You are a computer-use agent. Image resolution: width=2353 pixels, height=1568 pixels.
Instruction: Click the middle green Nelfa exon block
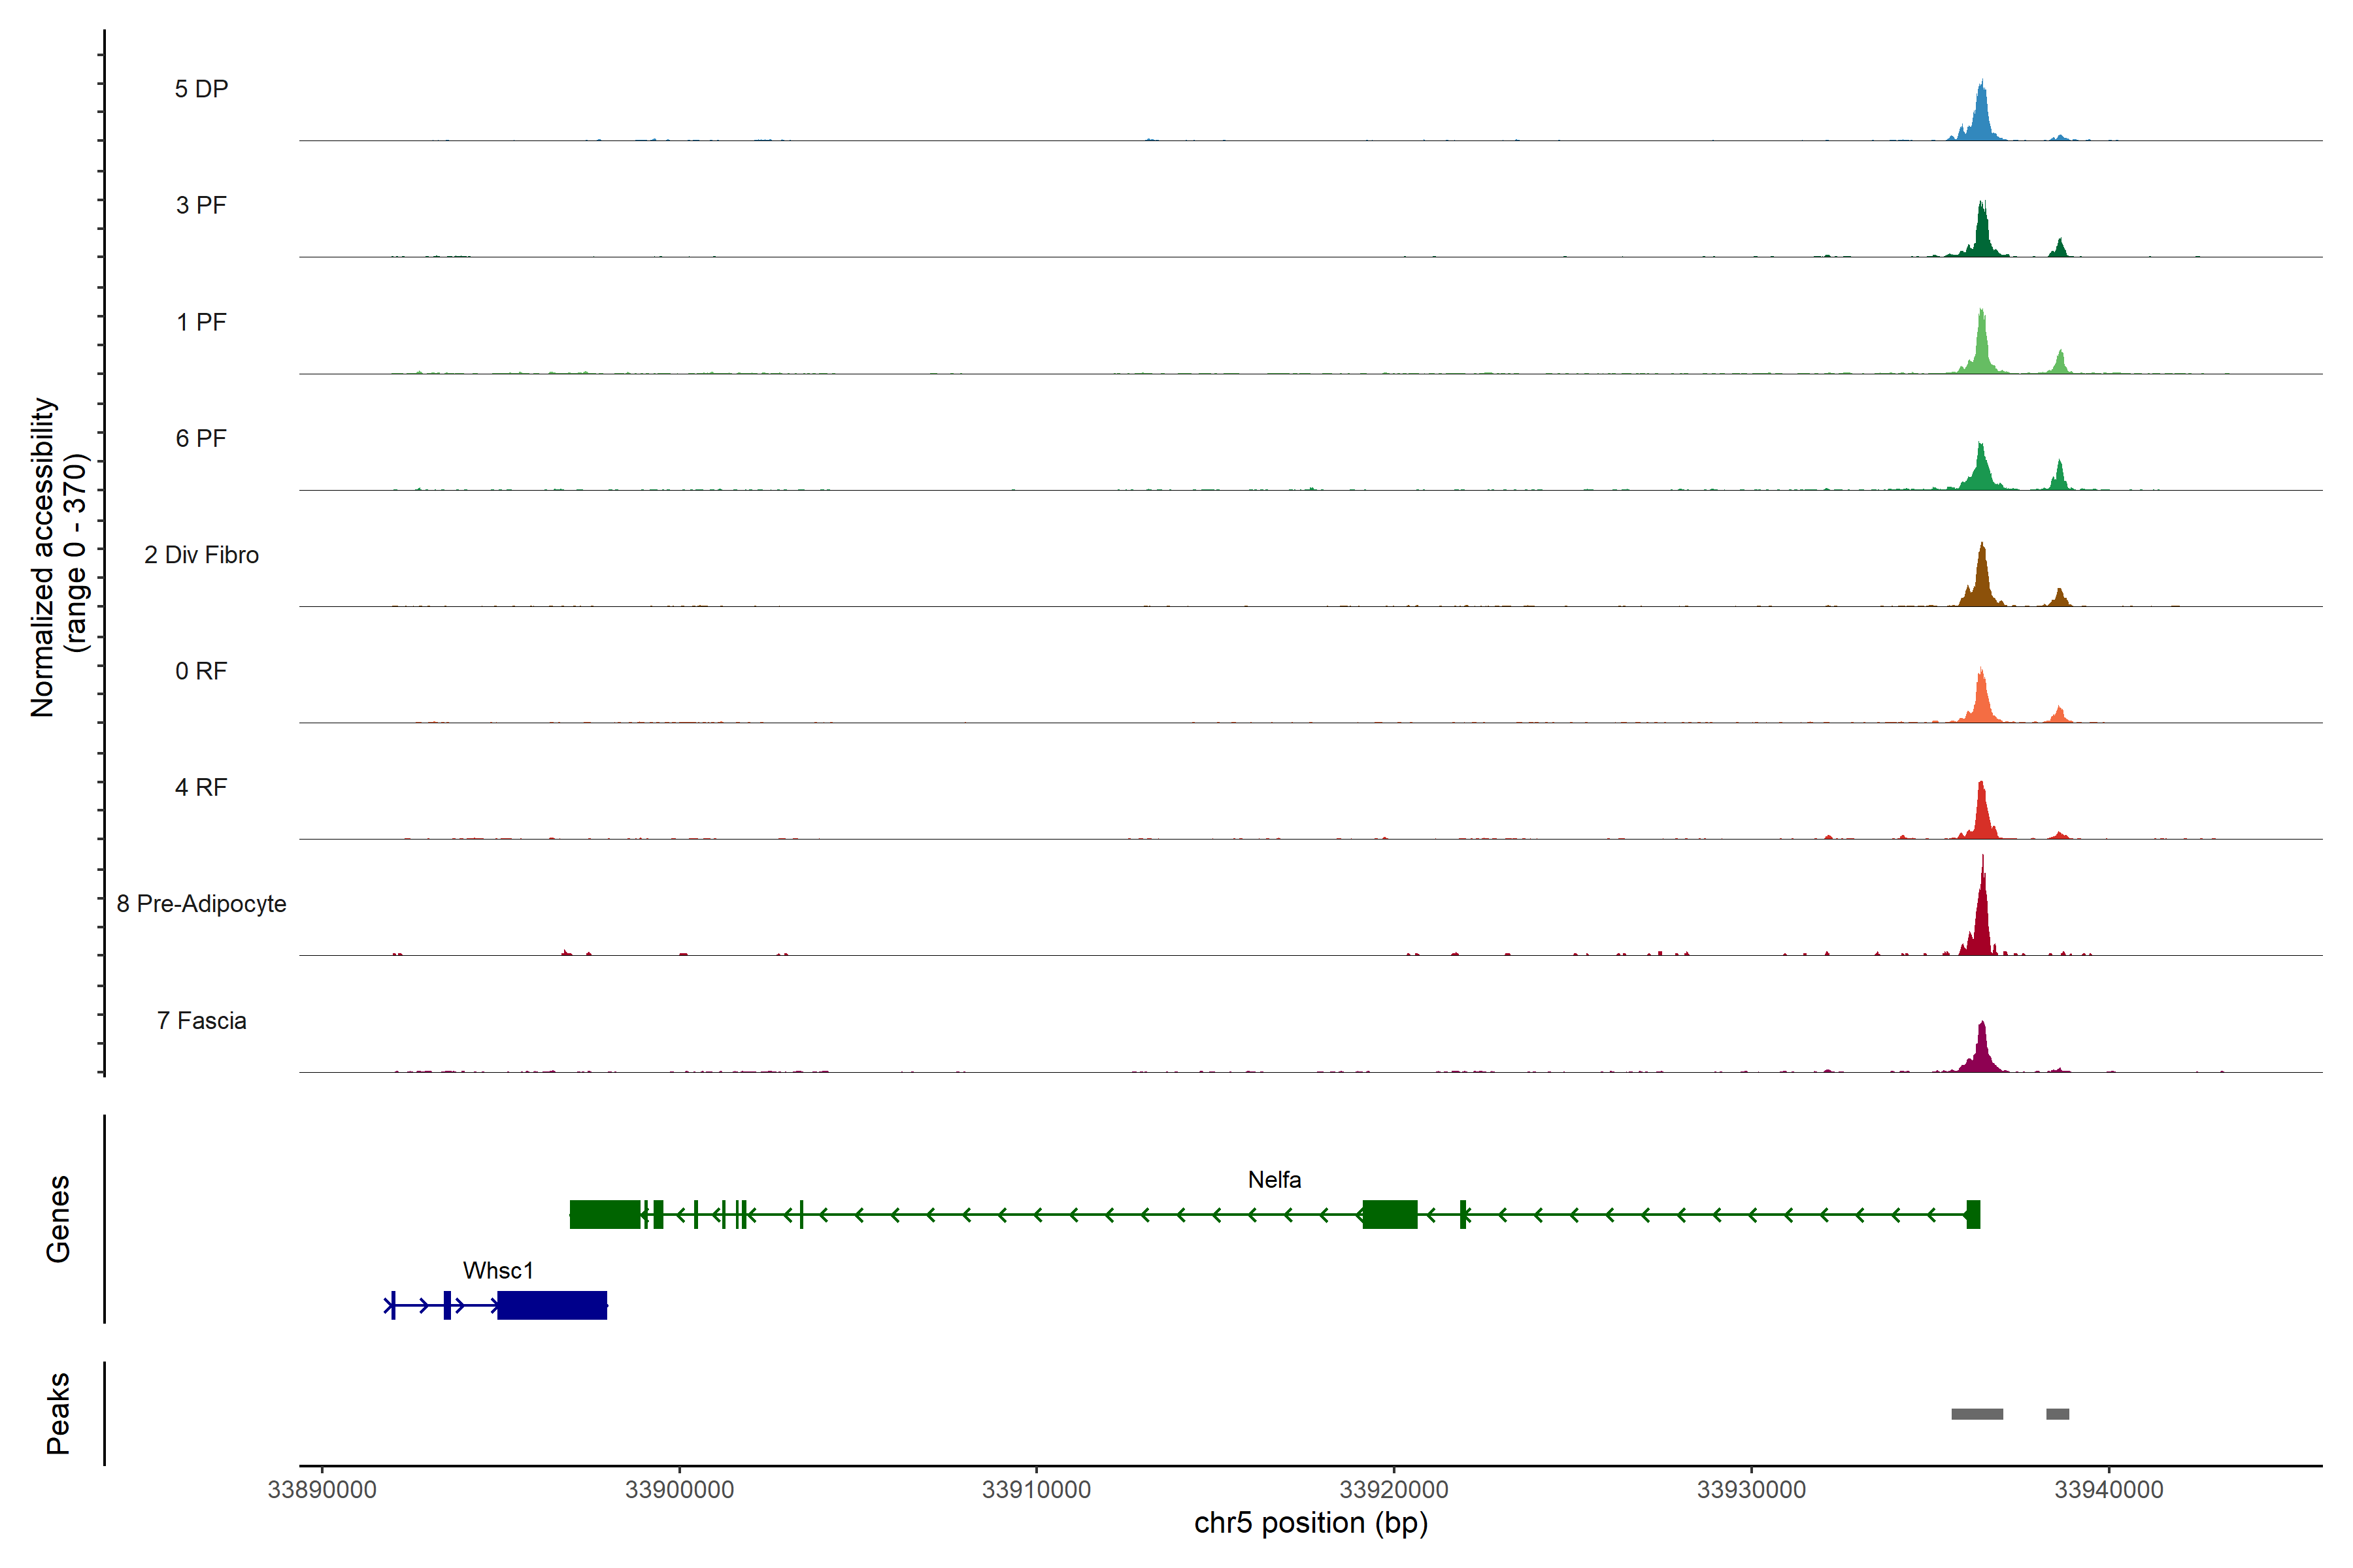click(1390, 1214)
